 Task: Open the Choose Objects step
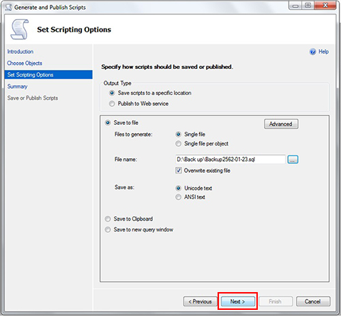click(25, 63)
